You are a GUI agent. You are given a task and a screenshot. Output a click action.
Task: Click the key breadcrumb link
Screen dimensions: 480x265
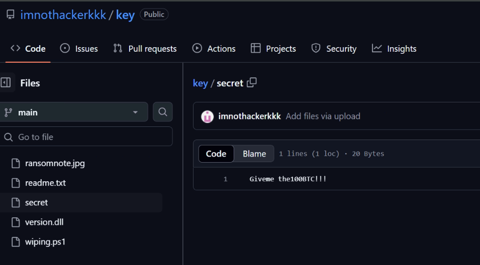point(201,83)
